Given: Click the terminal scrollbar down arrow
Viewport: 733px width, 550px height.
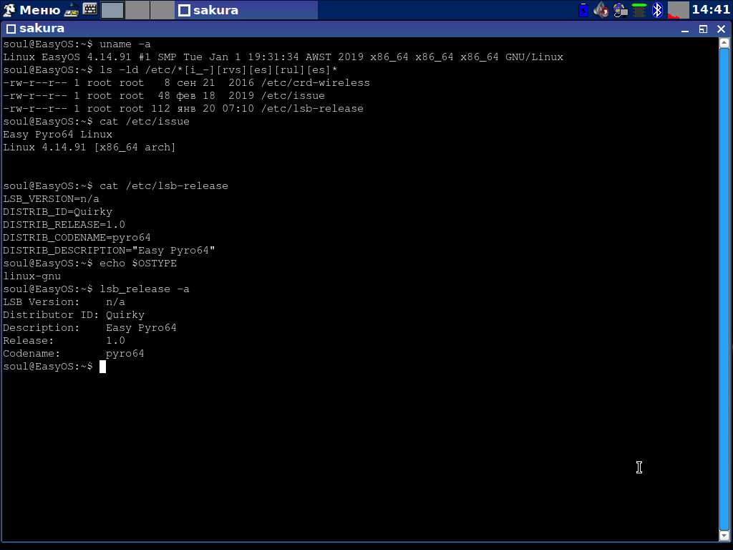Looking at the screenshot, I should 724,535.
